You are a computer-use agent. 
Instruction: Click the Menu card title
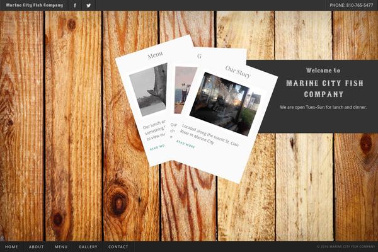tap(155, 55)
